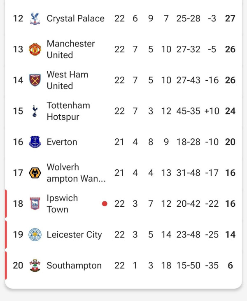Image resolution: width=247 pixels, height=301 pixels.
Task: Click the West Ham United crest
Action: (35, 80)
